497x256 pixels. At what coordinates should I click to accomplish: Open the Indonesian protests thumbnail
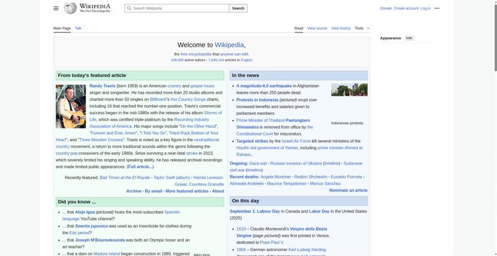point(349,89)
